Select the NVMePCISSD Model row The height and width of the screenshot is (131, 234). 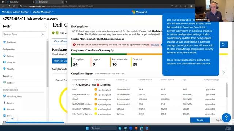(149, 104)
